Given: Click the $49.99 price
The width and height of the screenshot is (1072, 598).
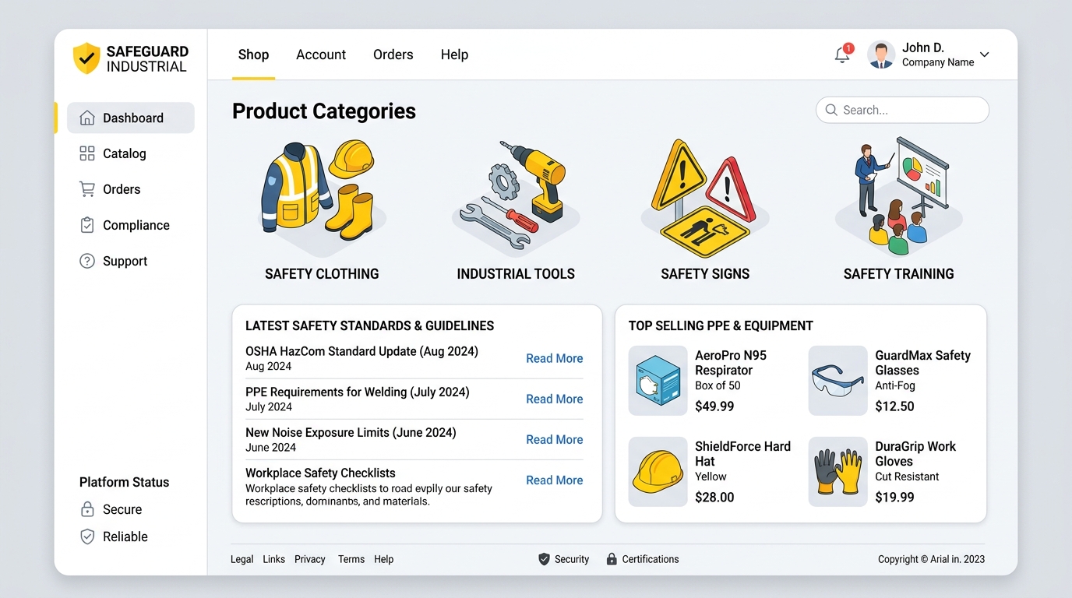Looking at the screenshot, I should [x=714, y=406].
